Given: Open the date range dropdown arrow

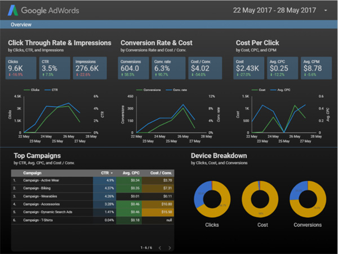Looking at the screenshot, I should 326,10.
